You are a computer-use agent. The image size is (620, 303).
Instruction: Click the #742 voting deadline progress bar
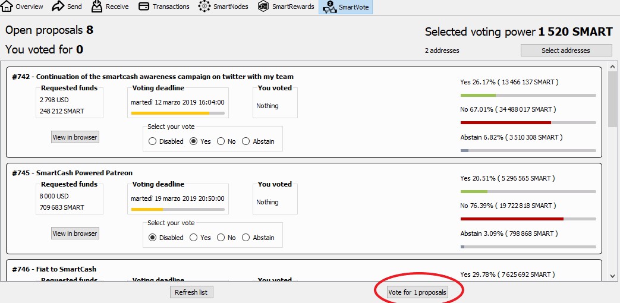click(x=178, y=113)
